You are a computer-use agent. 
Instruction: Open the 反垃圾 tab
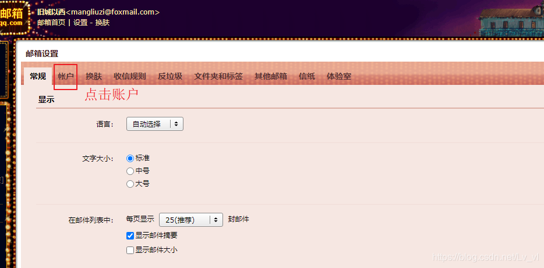[x=170, y=77]
